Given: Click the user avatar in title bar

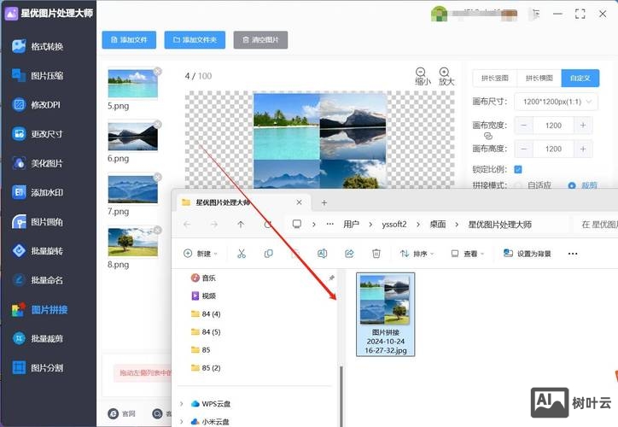Looking at the screenshot, I should (439, 15).
